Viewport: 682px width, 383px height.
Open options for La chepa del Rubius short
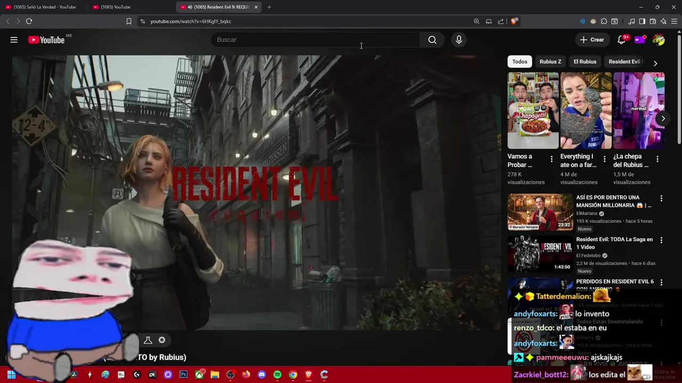[x=657, y=159]
